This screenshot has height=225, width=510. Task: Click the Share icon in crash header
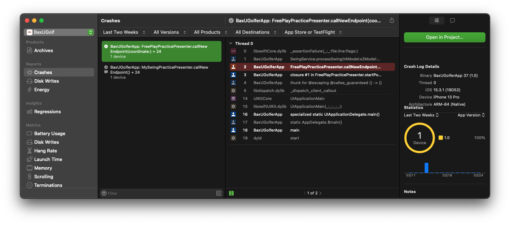pos(392,20)
